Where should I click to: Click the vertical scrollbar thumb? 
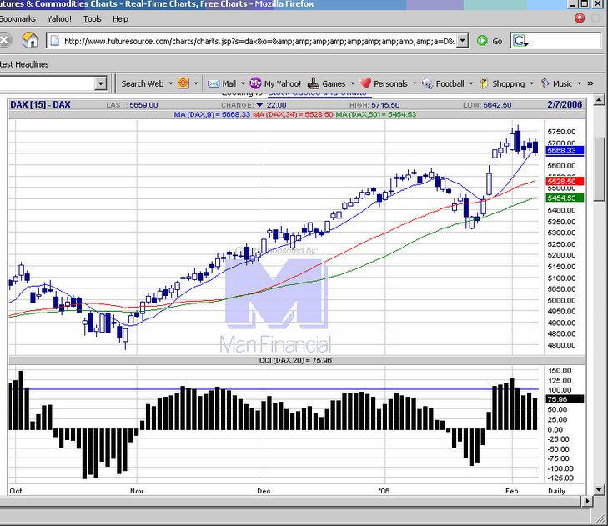pyautogui.click(x=599, y=169)
